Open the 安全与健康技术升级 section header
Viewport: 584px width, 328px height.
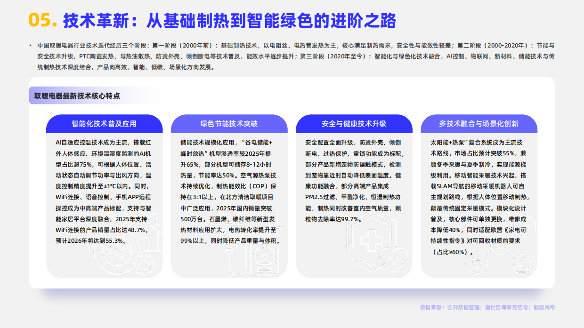tap(354, 124)
